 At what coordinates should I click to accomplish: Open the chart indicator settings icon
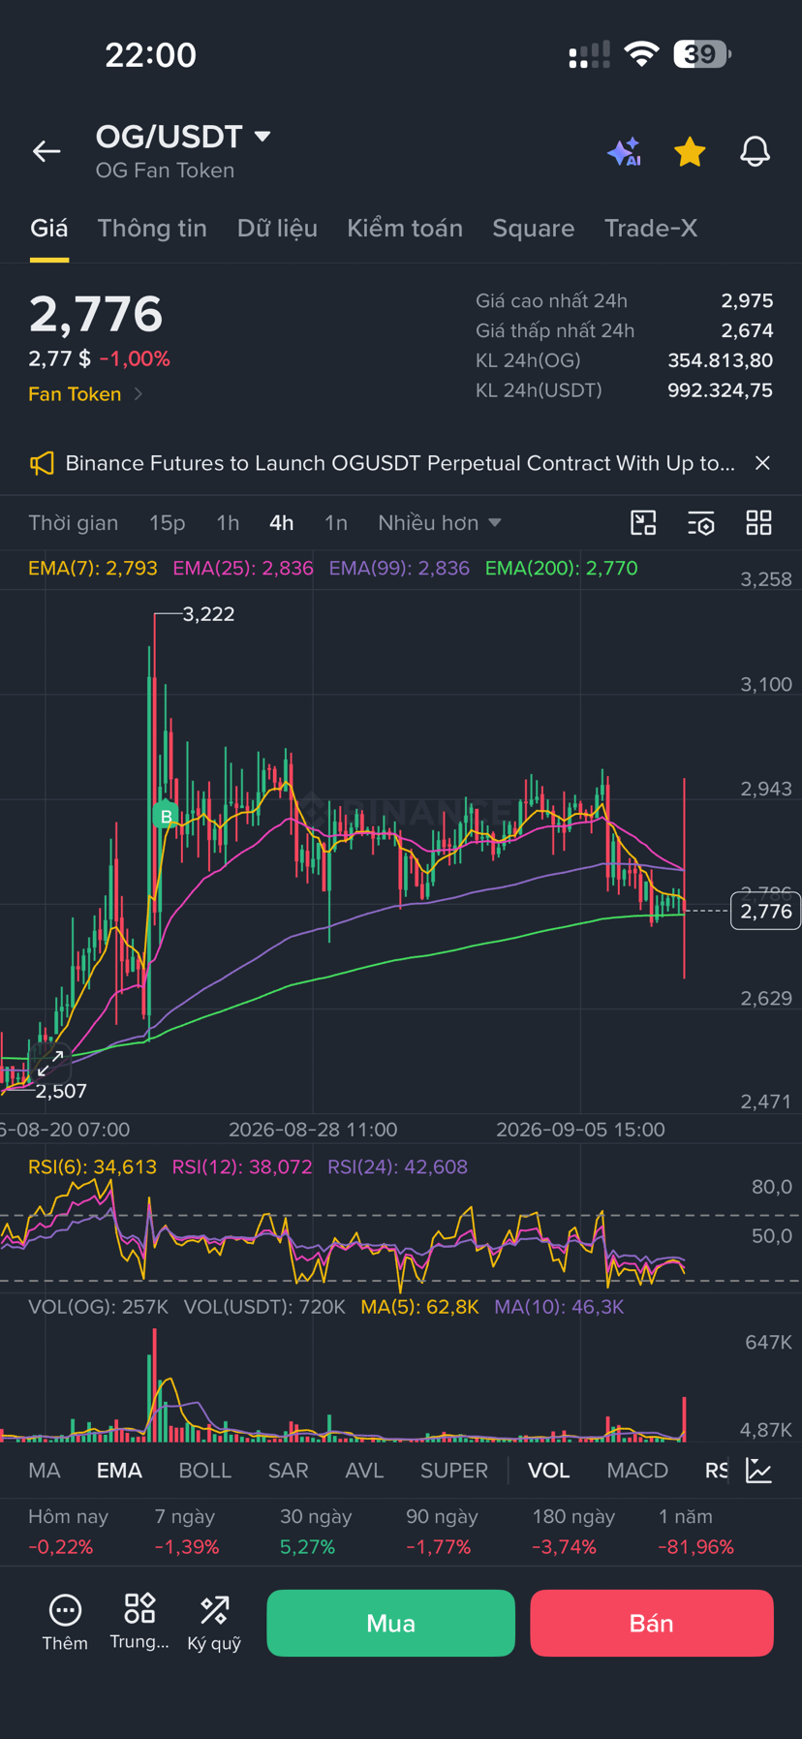[701, 523]
